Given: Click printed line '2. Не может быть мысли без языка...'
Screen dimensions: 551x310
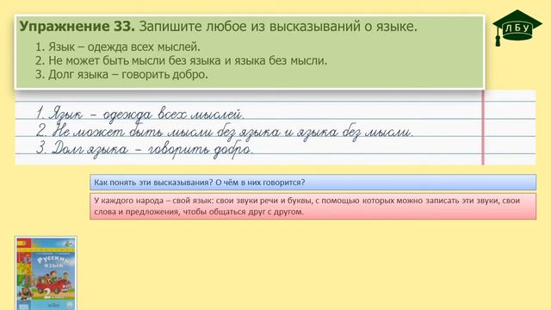Looking at the screenshot, I should point(181,60).
